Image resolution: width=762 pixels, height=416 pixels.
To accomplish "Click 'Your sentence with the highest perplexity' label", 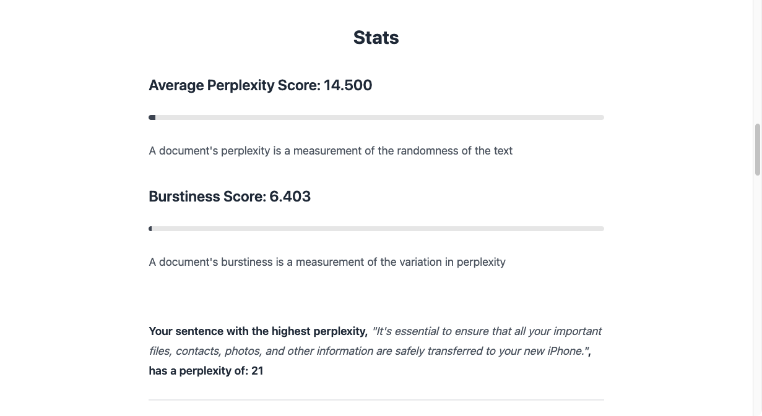I will [x=258, y=331].
